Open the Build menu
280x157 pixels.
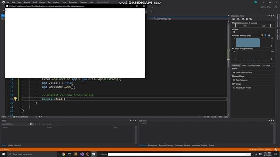(x=35, y=2)
